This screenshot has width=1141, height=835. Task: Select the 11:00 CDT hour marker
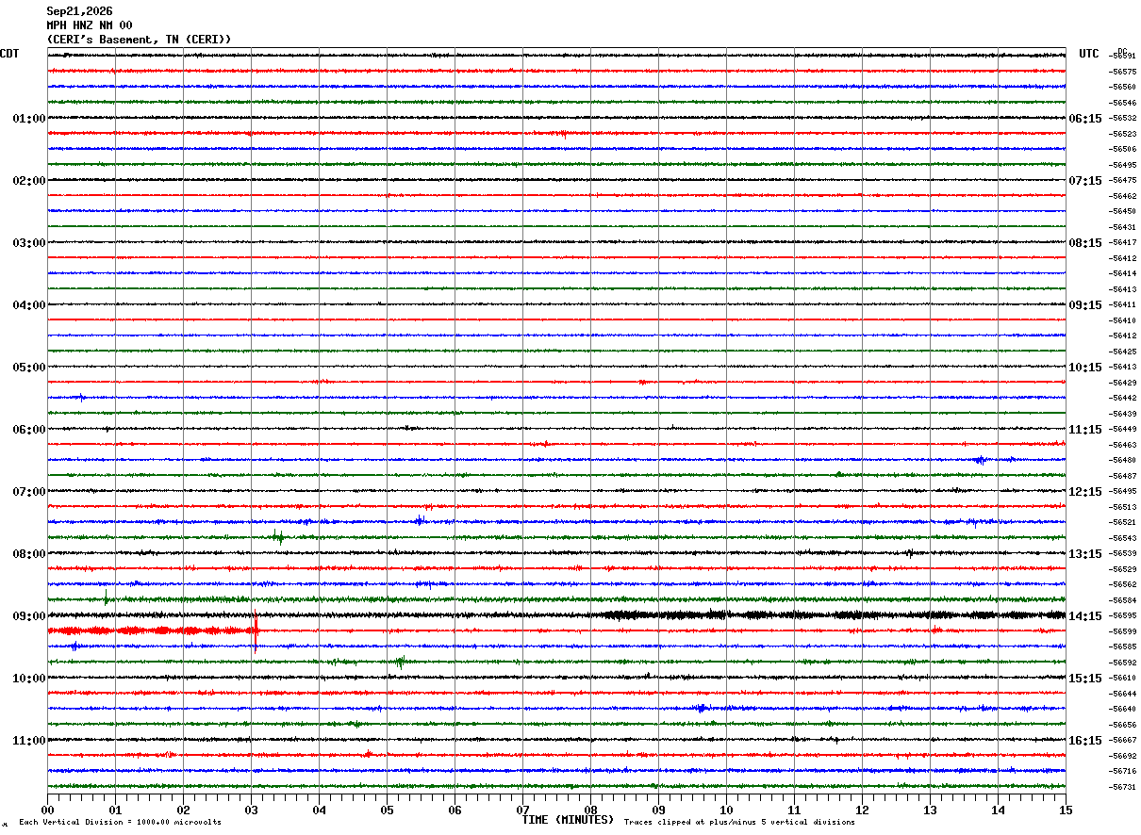[x=28, y=741]
